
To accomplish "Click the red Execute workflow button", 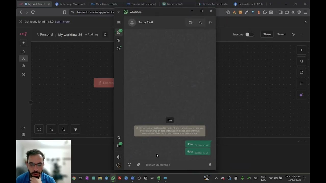I will [x=104, y=83].
